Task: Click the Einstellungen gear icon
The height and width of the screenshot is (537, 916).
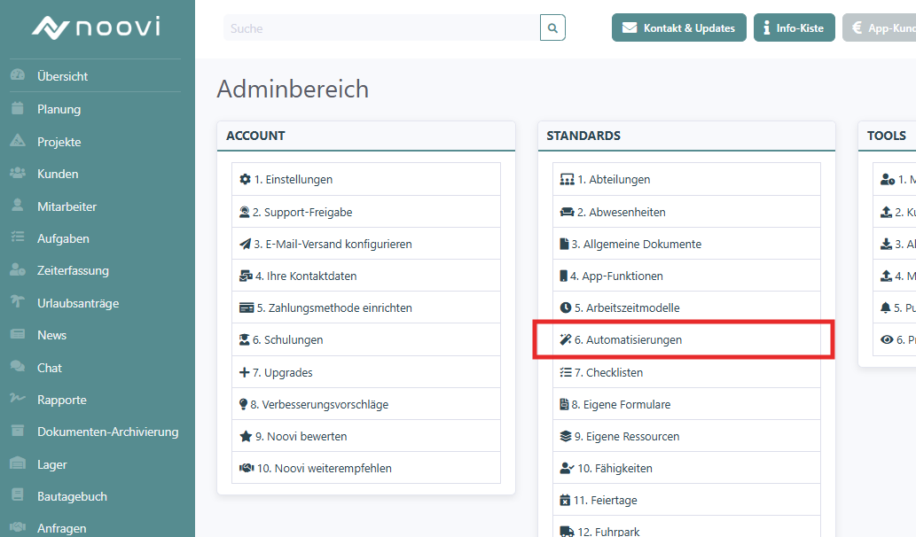Action: point(245,179)
